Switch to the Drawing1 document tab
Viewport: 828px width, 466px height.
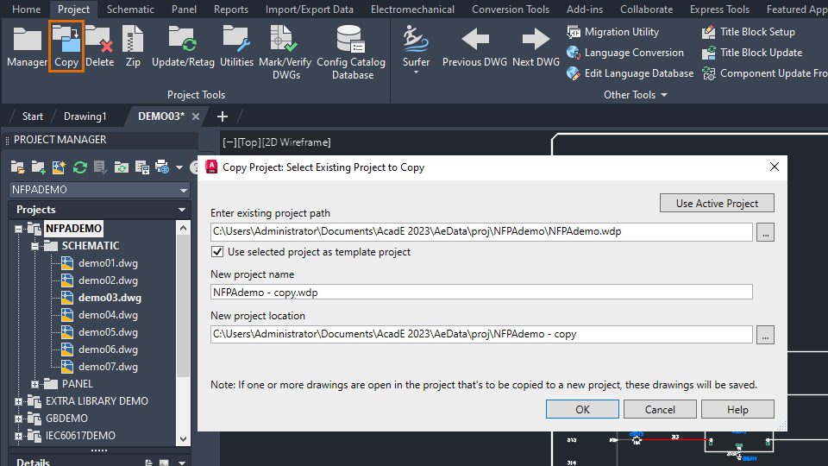(85, 116)
